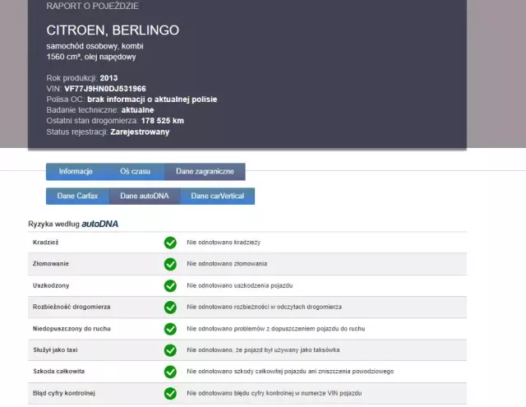526x407 pixels.
Task: Switch to the Oś czasu tab
Action: pyautogui.click(x=135, y=171)
